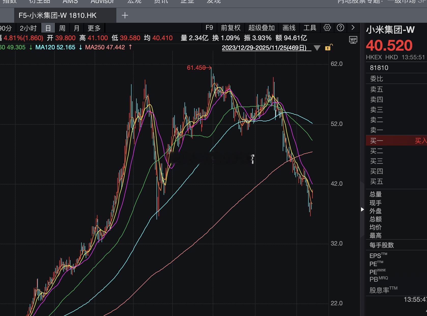
Task: Click the 81810 code row
Action: 396,68
